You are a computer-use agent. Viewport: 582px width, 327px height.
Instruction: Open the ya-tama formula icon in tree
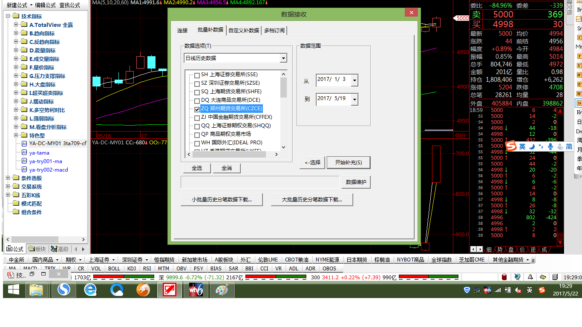coord(24,152)
